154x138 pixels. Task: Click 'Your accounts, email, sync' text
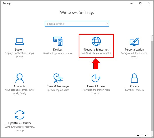(x=20, y=90)
